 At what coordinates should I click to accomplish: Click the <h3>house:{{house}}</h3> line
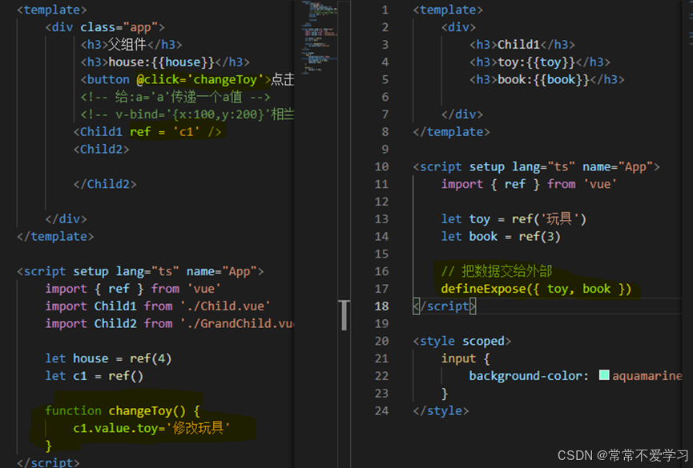[165, 62]
